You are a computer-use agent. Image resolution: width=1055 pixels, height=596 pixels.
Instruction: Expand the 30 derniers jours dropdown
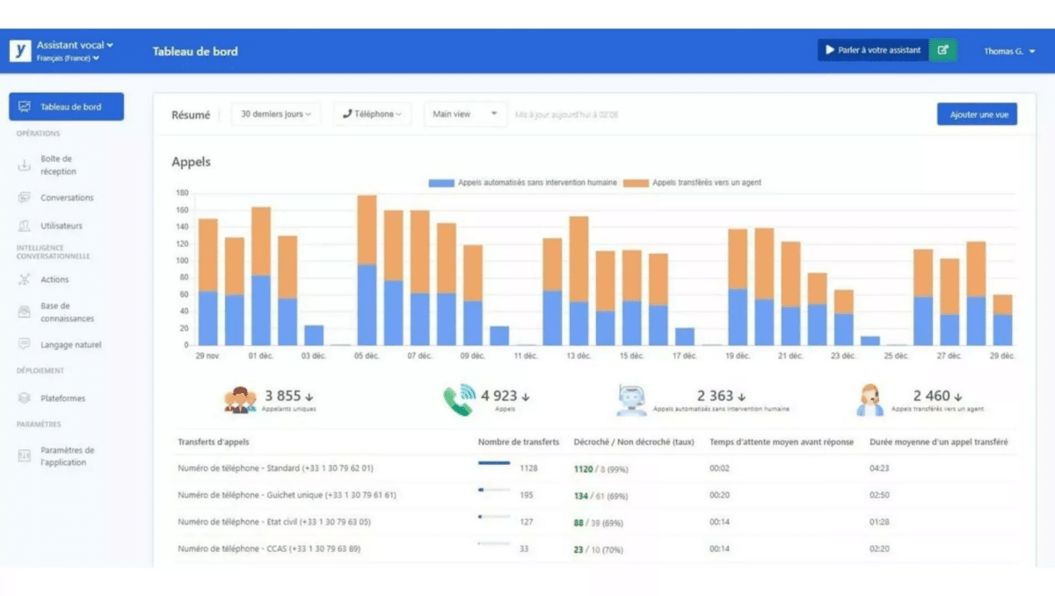(276, 114)
